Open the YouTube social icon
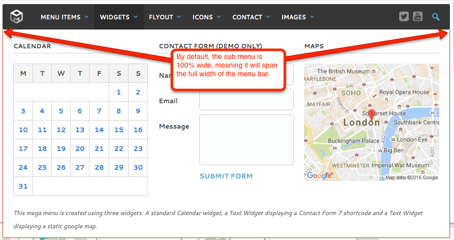The image size is (454, 240). [x=418, y=17]
